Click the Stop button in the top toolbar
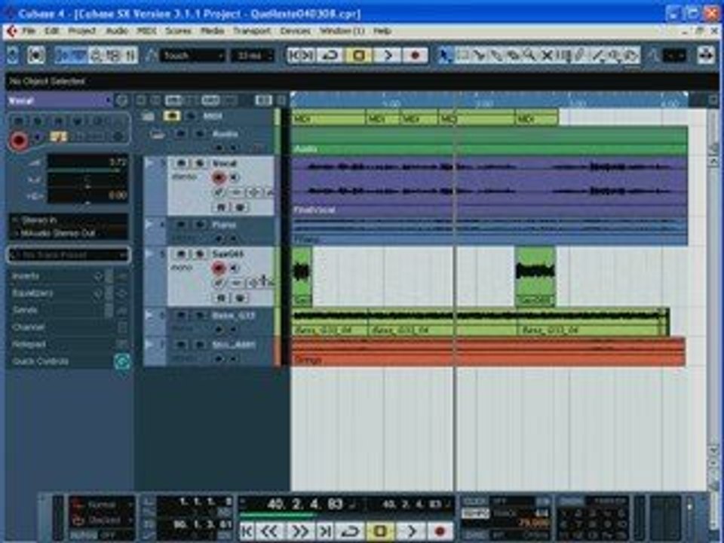The height and width of the screenshot is (543, 724). (x=358, y=56)
